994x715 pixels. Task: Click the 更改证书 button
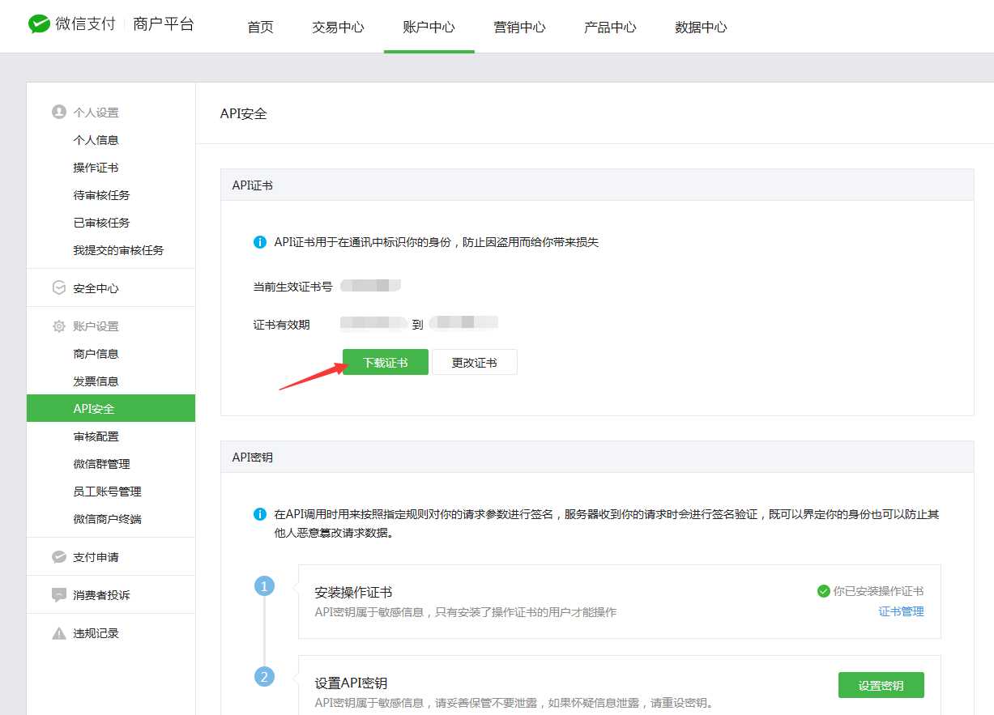pos(475,362)
